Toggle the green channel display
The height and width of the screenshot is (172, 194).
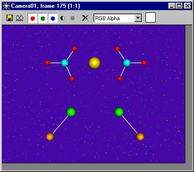43,18
